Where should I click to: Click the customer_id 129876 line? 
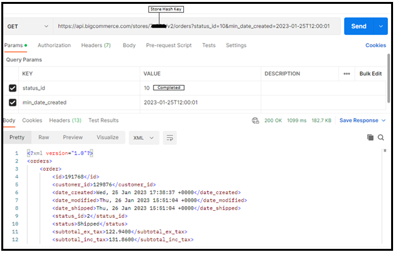click(x=104, y=184)
